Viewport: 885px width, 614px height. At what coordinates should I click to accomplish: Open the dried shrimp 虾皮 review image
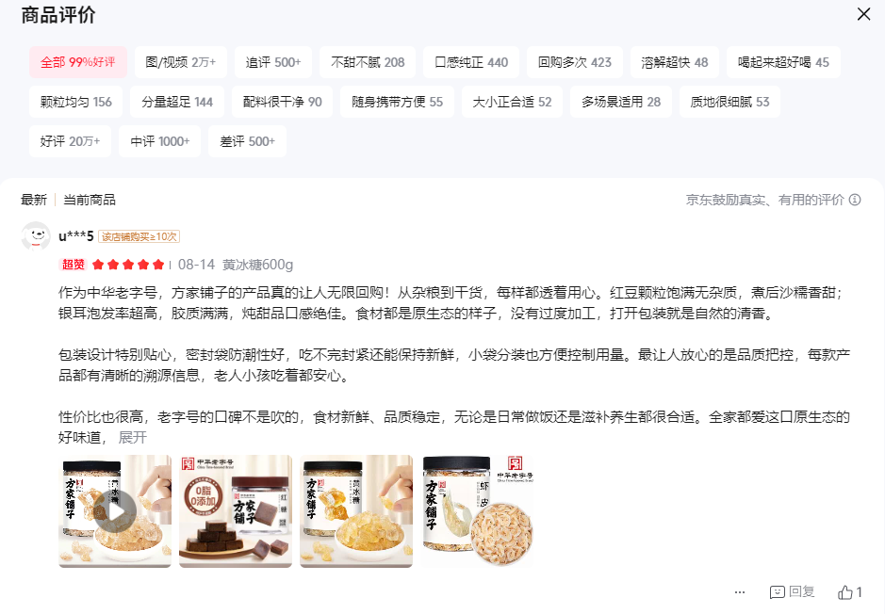(477, 510)
